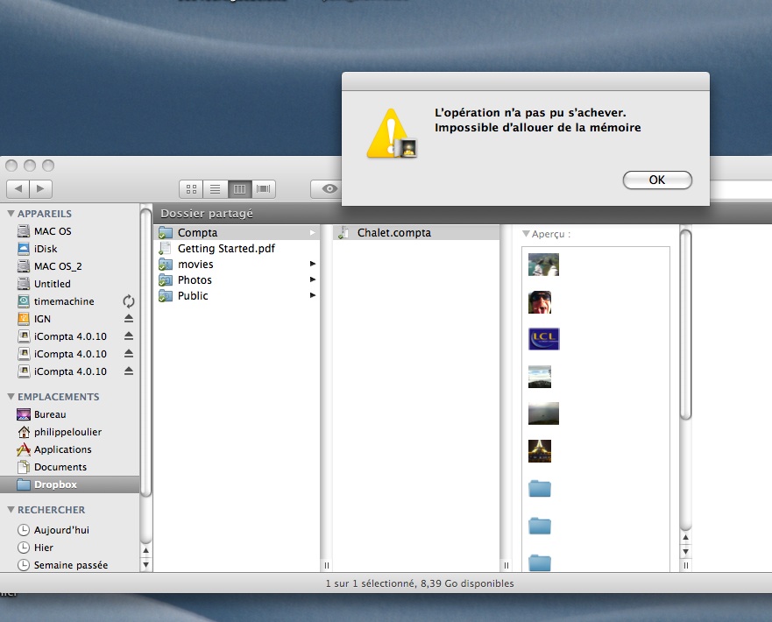
Task: Click the LCL logo preview thumbnail
Action: click(x=543, y=339)
